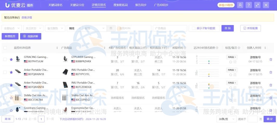Open the 广告ID同步 tab
The height and width of the screenshot is (125, 277).
pos(161,5)
